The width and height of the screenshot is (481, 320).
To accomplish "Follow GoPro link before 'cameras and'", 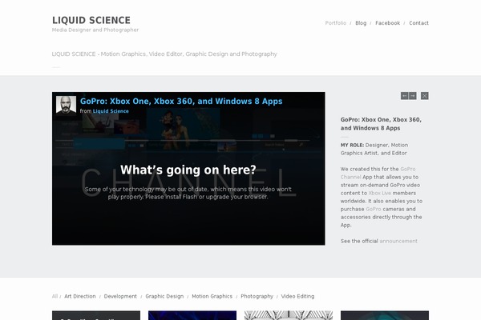I will point(374,209).
